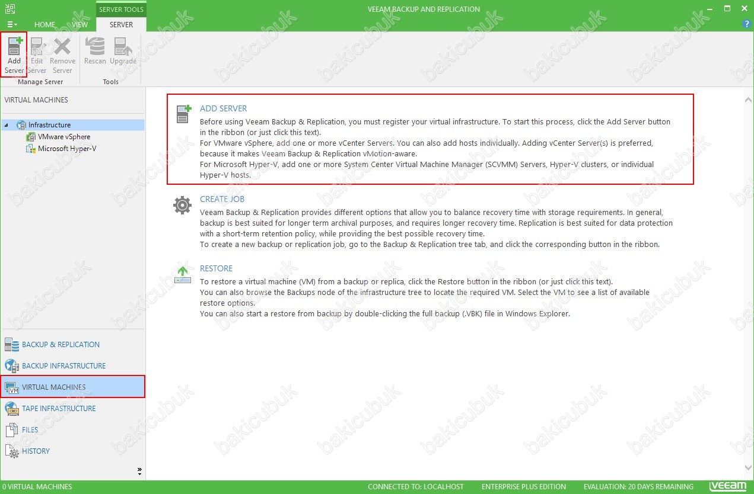
Task: Click '0 VIRTUAL MACHINES' status text
Action: pos(37,487)
